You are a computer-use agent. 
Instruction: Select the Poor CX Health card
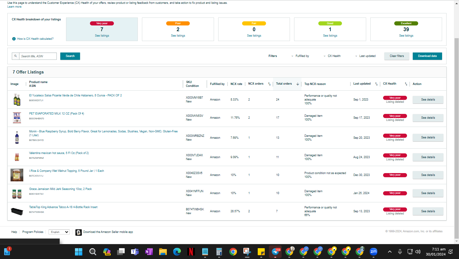[178, 29]
